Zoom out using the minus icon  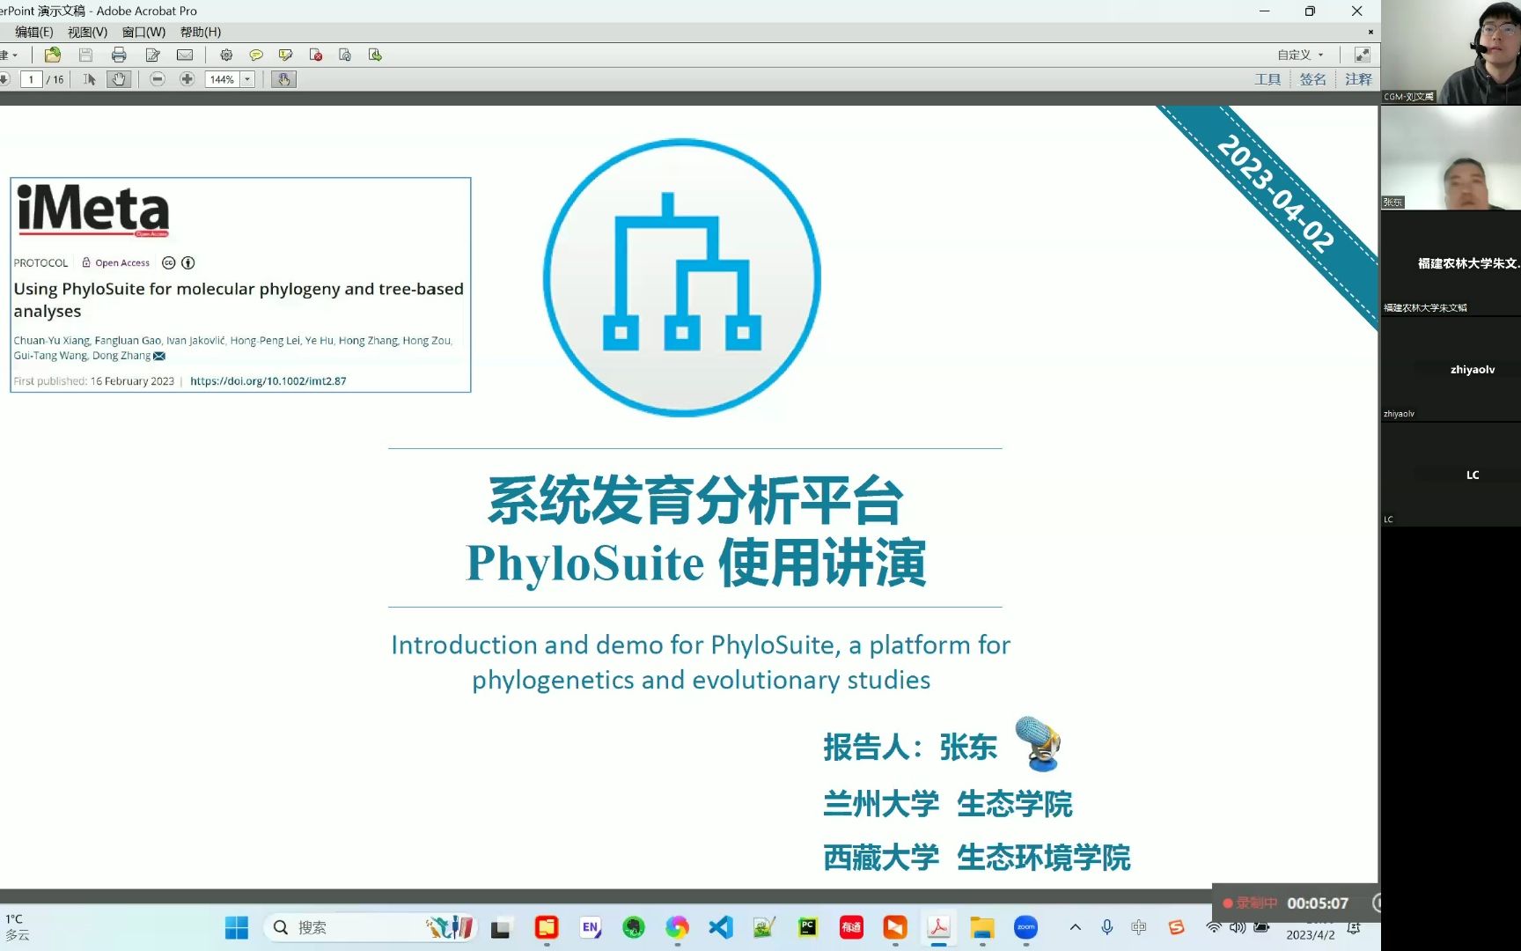(x=157, y=78)
